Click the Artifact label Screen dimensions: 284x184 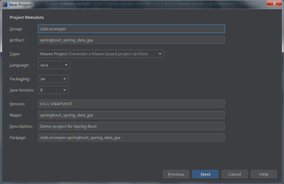(17, 40)
